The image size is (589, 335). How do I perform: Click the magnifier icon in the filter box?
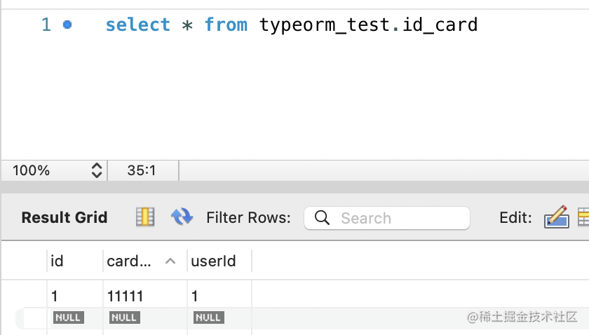[x=323, y=218]
